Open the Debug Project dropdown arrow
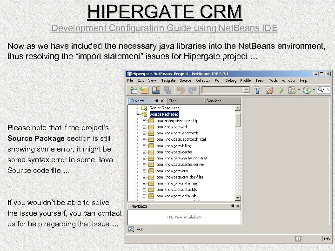335x251 pixels. (299, 90)
